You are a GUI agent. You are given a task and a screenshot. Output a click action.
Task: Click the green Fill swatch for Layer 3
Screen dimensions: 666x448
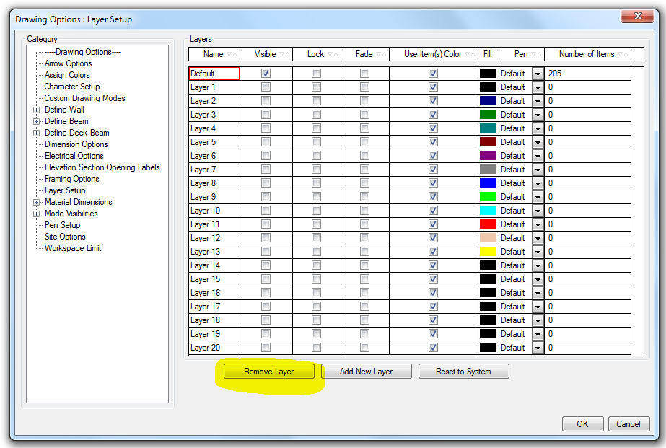(488, 115)
